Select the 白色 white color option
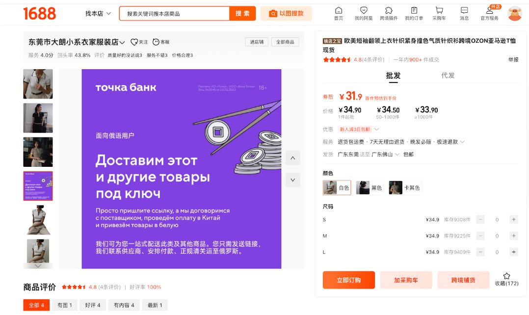529x315 pixels. (x=337, y=188)
